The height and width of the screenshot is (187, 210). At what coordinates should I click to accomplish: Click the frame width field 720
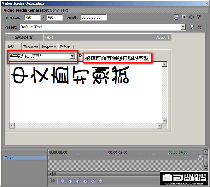click(x=32, y=17)
